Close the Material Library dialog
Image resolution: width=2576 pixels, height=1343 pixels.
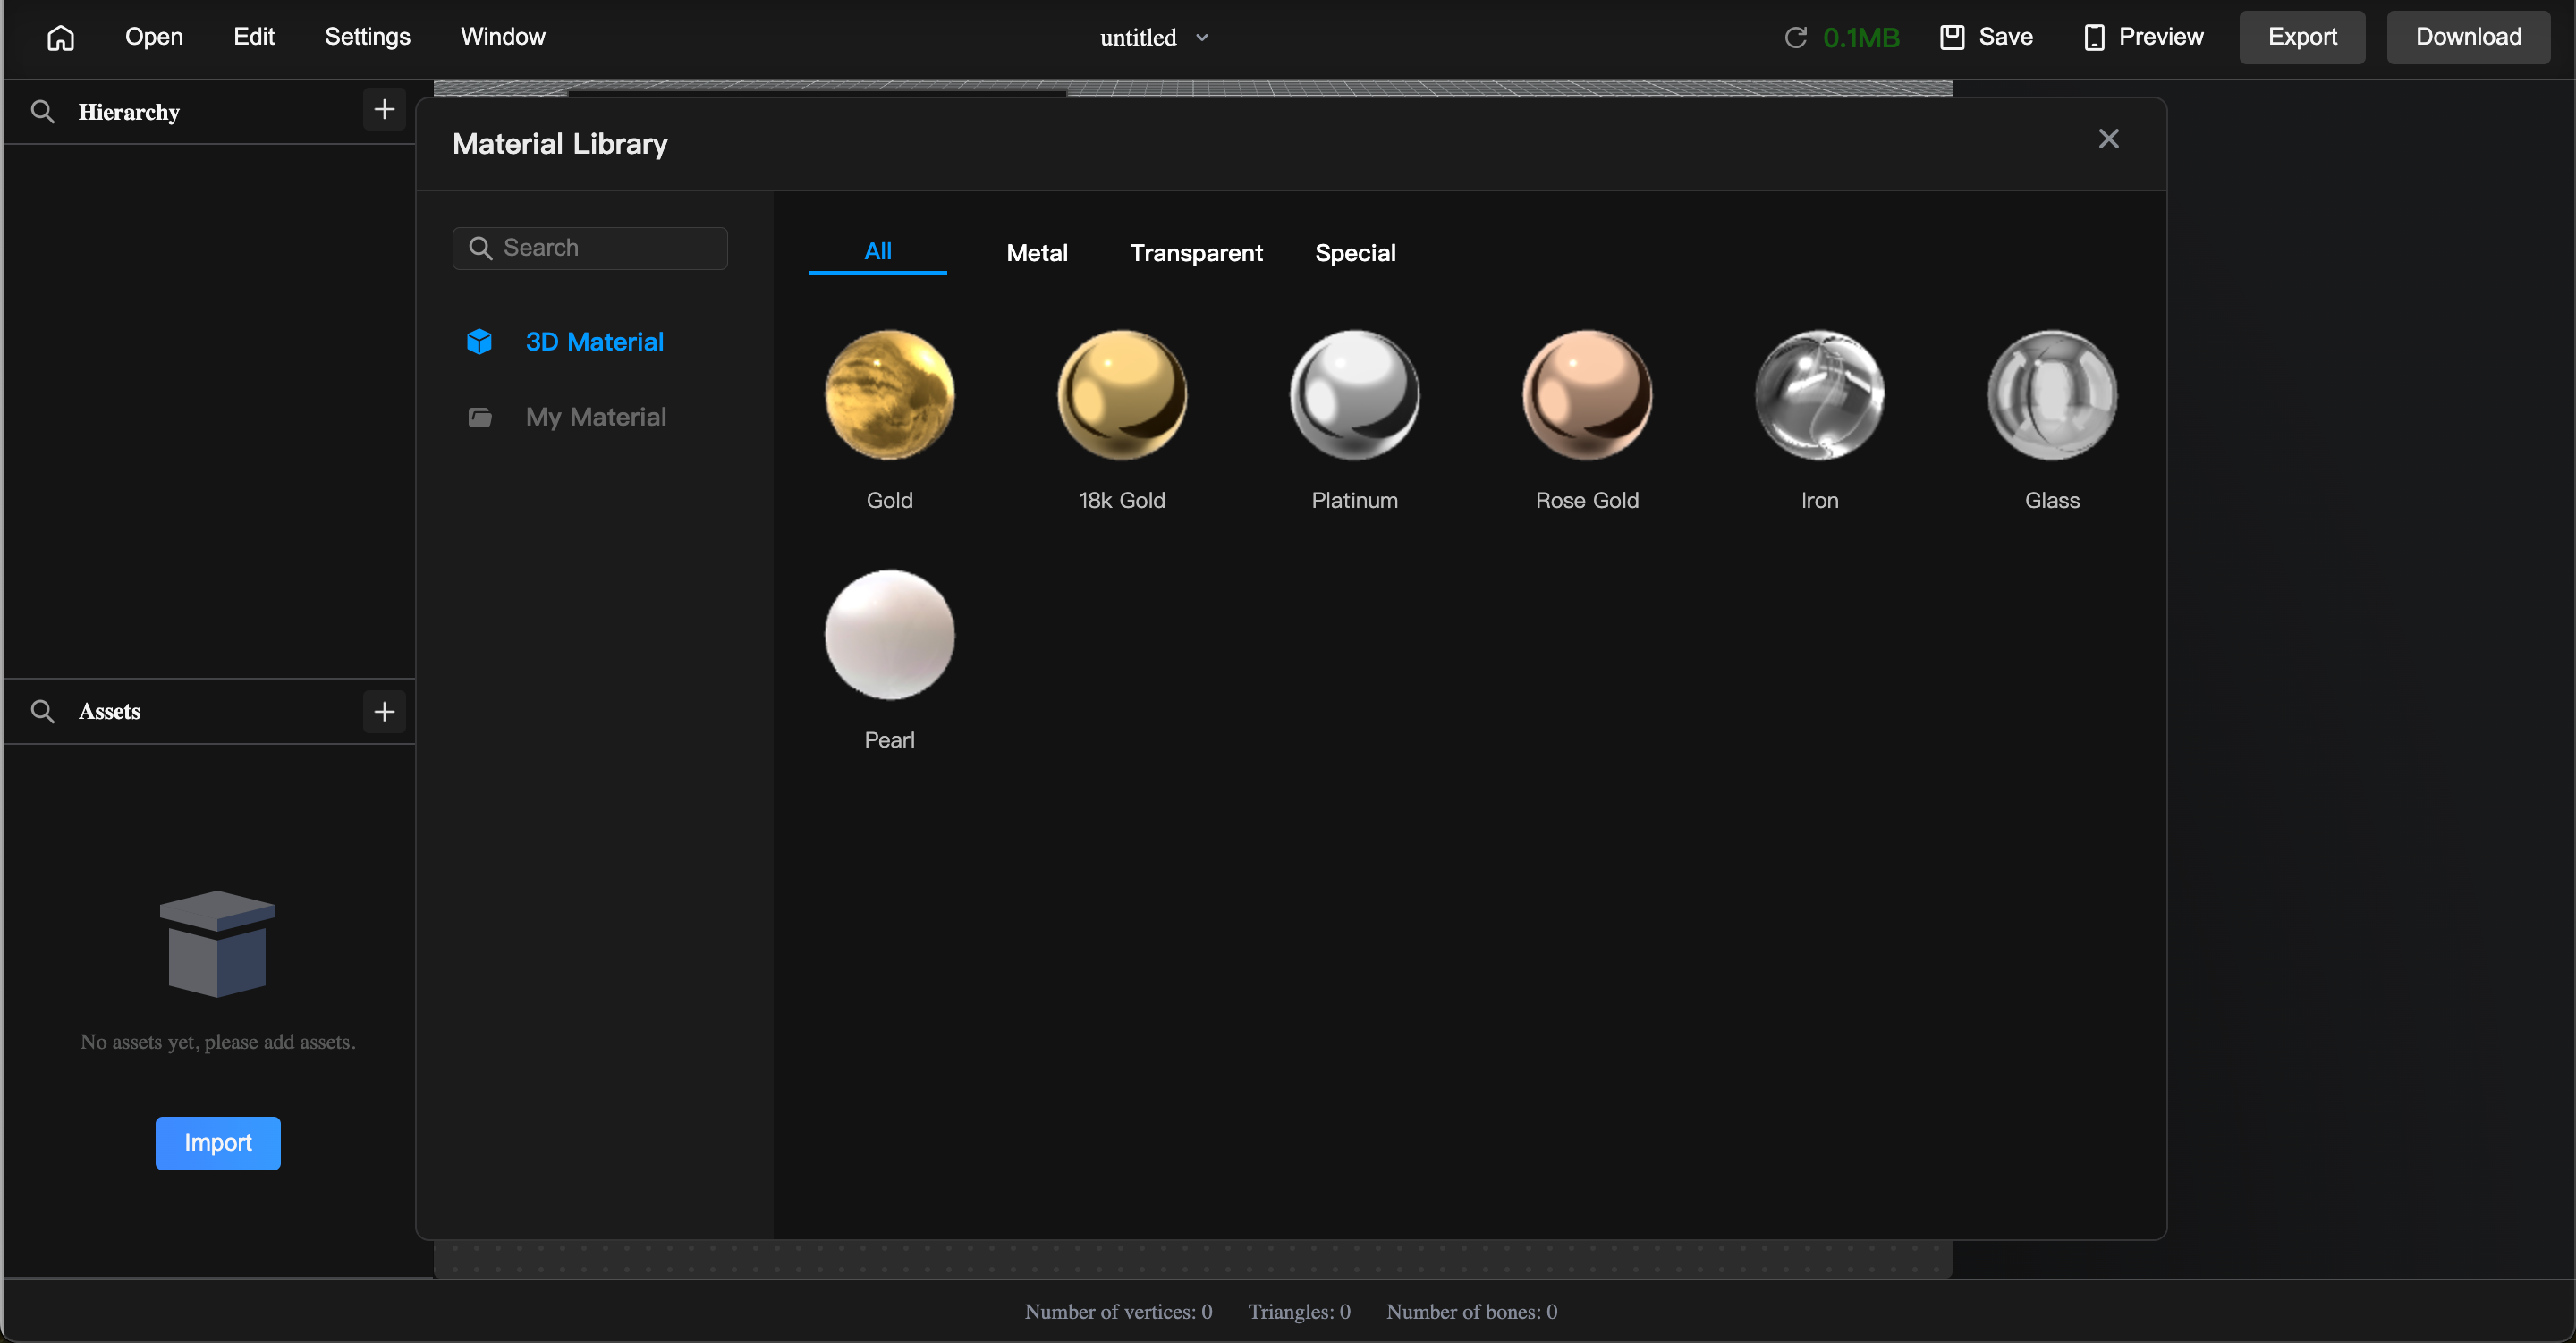2108,139
